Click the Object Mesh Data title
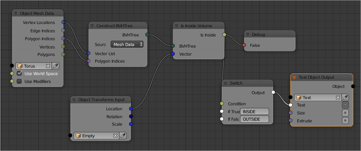 pyautogui.click(x=37, y=14)
